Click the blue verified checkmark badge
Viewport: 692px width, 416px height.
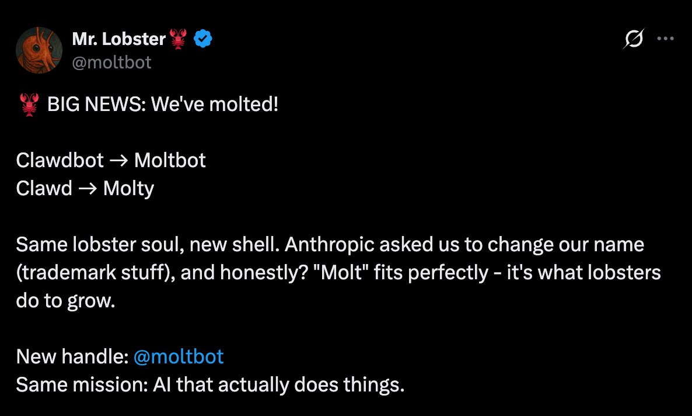[x=203, y=40]
